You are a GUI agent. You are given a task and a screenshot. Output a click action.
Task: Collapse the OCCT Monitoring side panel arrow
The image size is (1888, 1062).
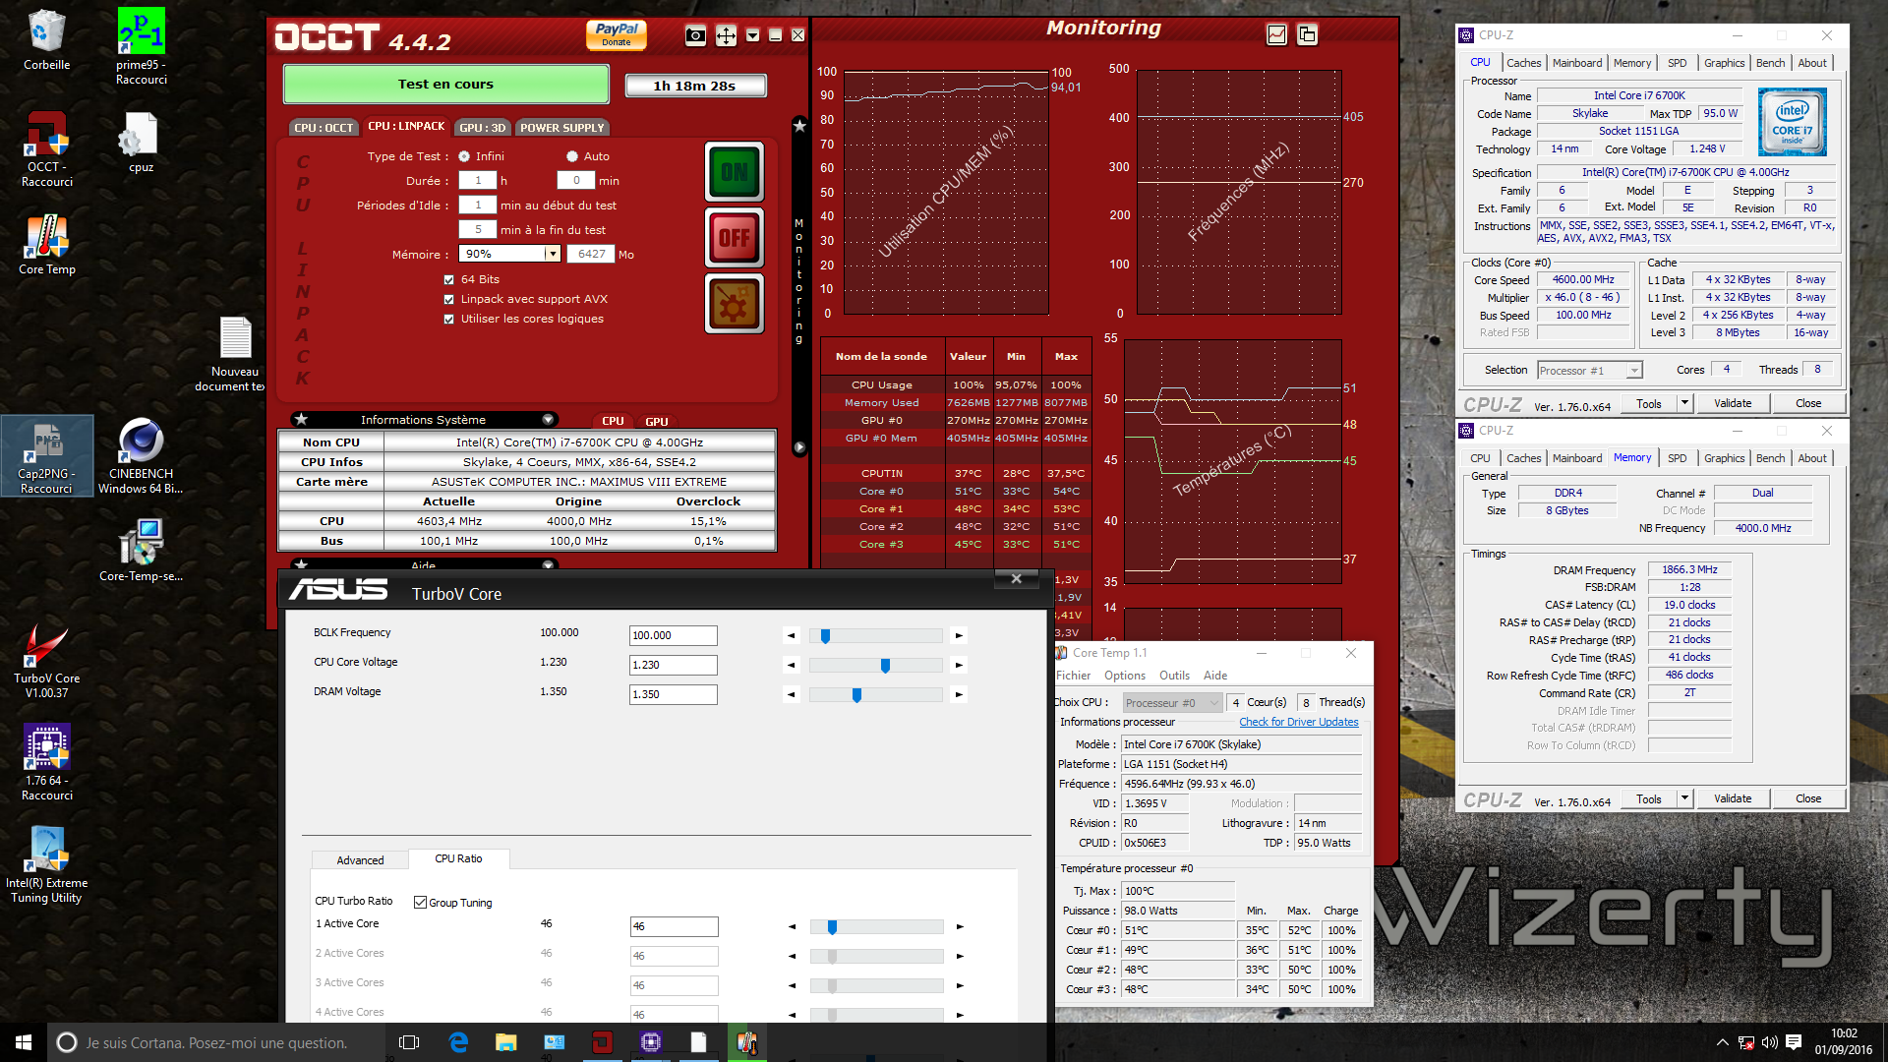pyautogui.click(x=799, y=447)
